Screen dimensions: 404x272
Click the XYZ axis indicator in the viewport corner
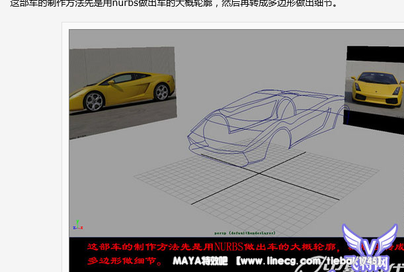pyautogui.click(x=77, y=224)
